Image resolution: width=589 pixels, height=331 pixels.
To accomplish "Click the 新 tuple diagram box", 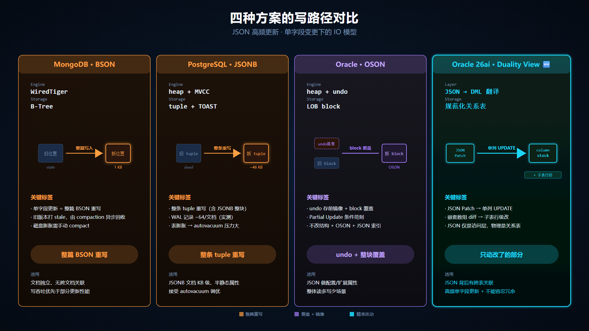I will tap(256, 153).
